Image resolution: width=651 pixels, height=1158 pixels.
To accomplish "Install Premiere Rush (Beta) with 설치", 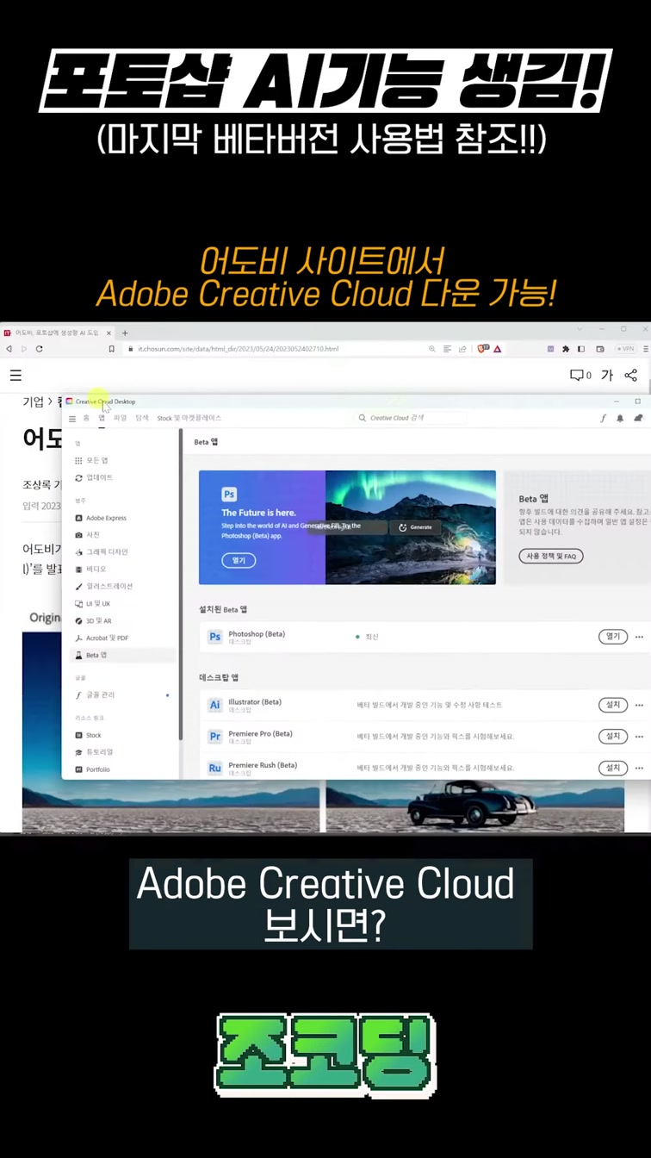I will (612, 768).
